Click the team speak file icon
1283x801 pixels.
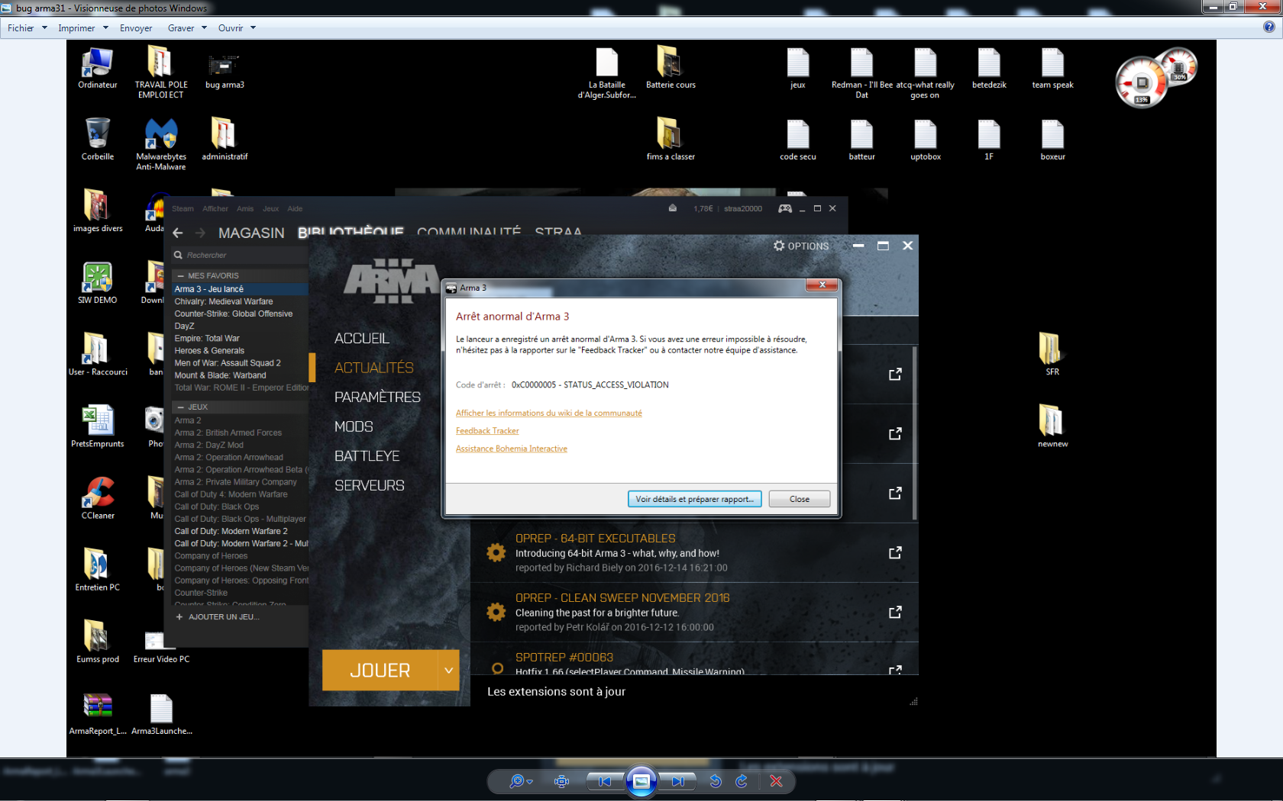(x=1052, y=69)
